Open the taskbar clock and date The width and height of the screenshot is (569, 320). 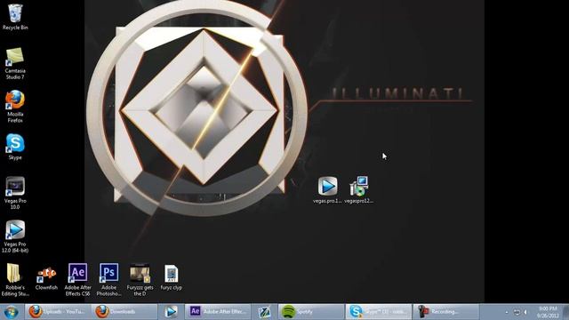point(548,312)
